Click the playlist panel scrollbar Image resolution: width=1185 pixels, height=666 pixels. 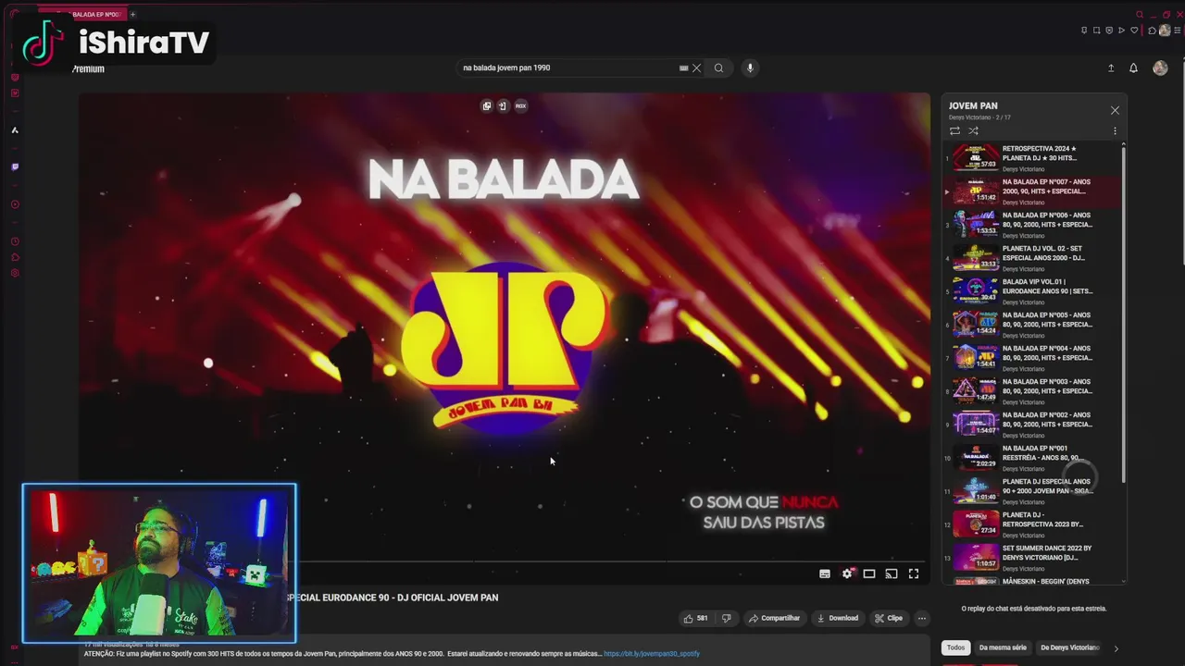point(1124,313)
